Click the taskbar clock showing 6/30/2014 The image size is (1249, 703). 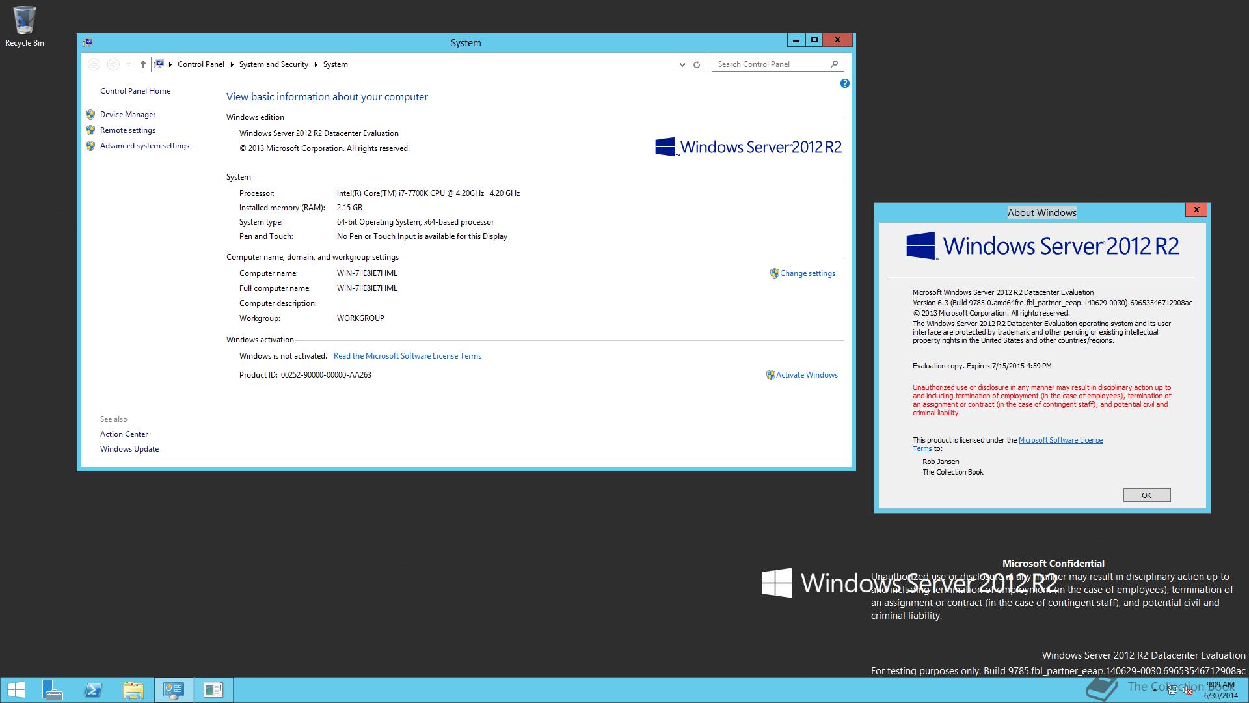click(1220, 690)
